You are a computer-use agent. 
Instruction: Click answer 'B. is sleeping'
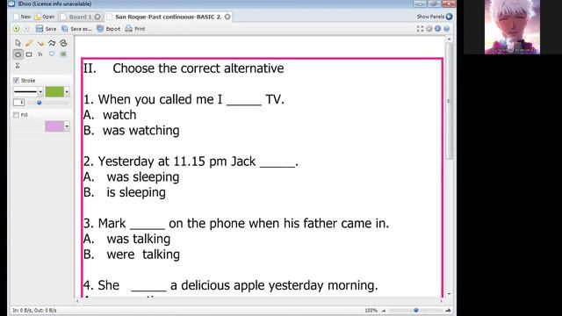click(x=125, y=192)
